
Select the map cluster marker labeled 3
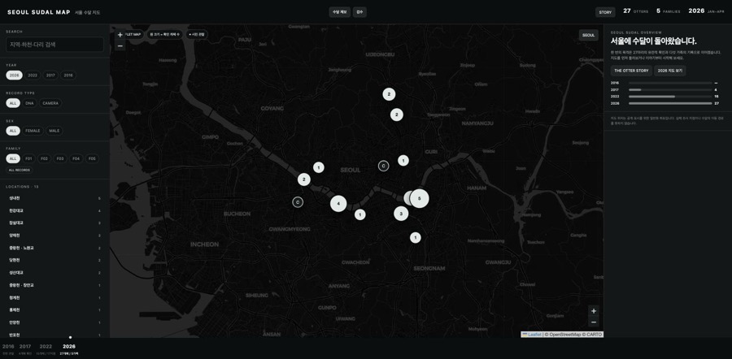(x=401, y=214)
